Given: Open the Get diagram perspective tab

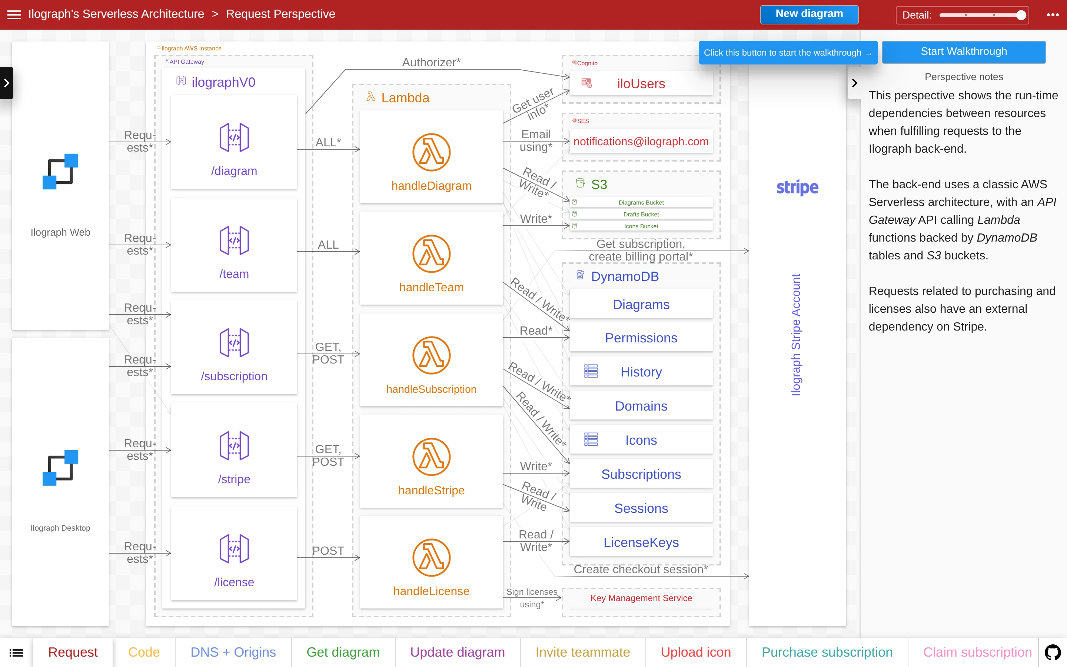Looking at the screenshot, I should [343, 653].
